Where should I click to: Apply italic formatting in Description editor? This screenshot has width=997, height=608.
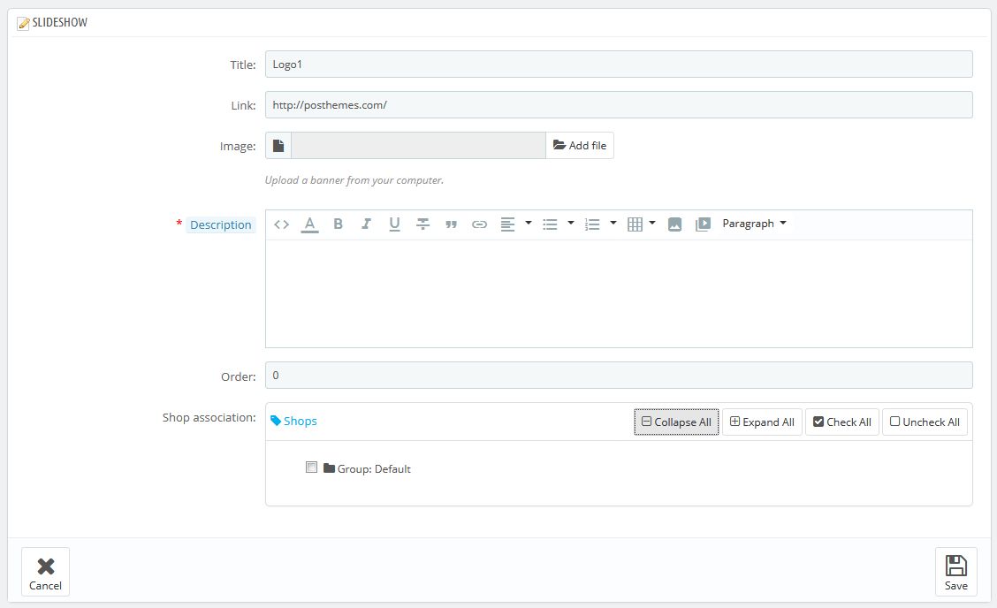coord(366,224)
